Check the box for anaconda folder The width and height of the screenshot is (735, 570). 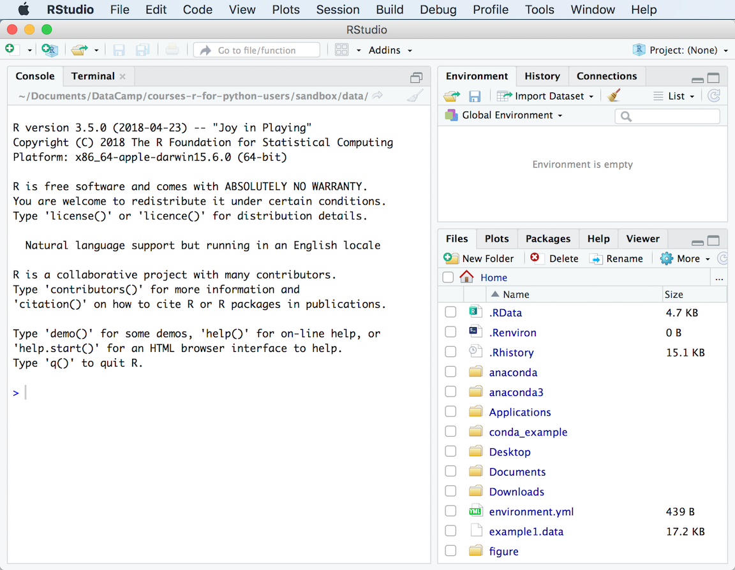[x=450, y=372]
